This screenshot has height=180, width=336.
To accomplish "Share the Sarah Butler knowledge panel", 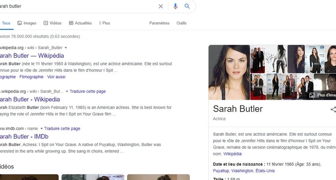I will tap(333, 109).
